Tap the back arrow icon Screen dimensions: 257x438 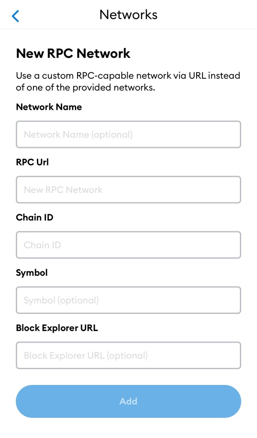click(x=16, y=16)
